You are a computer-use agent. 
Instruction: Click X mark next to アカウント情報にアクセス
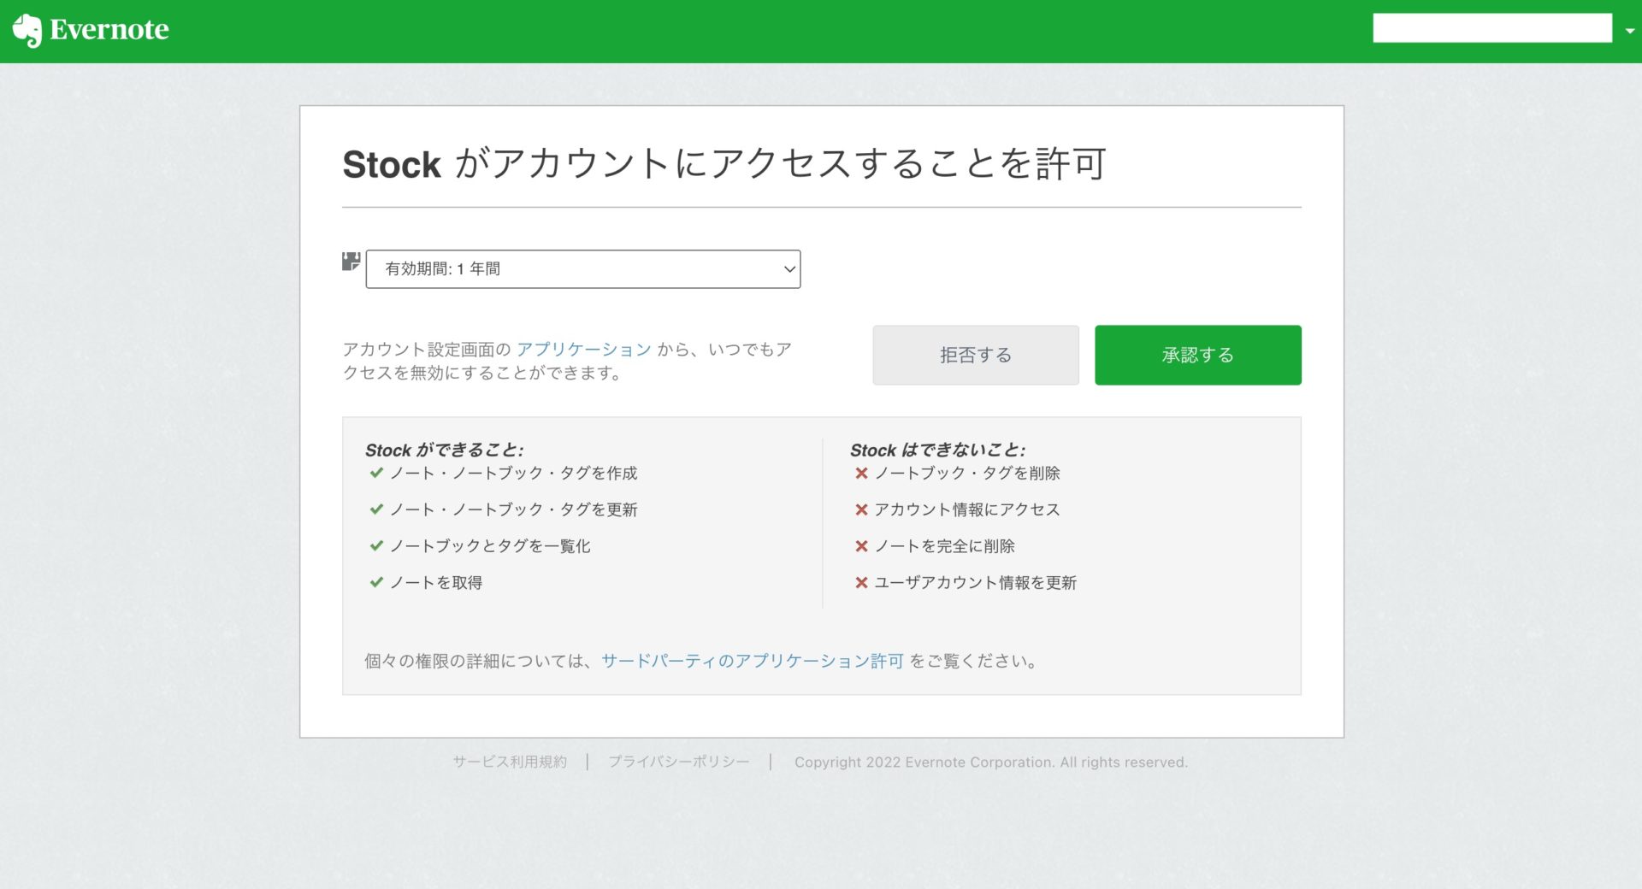point(861,509)
